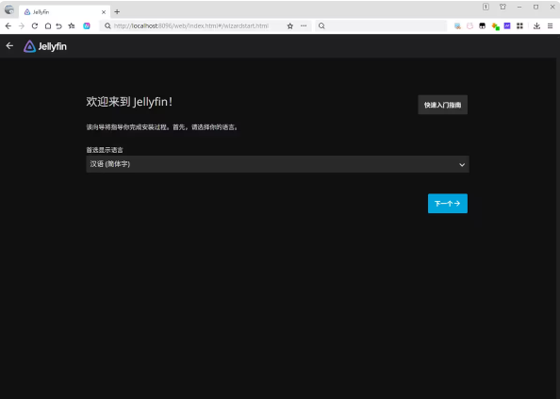Click the magnifier icon in search box
The image size is (560, 399).
(321, 26)
